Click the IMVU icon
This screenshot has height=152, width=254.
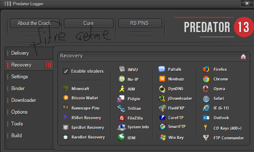coord(122,69)
